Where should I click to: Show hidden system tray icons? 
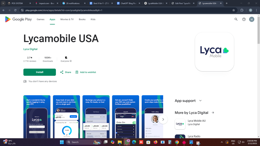tap(222, 142)
